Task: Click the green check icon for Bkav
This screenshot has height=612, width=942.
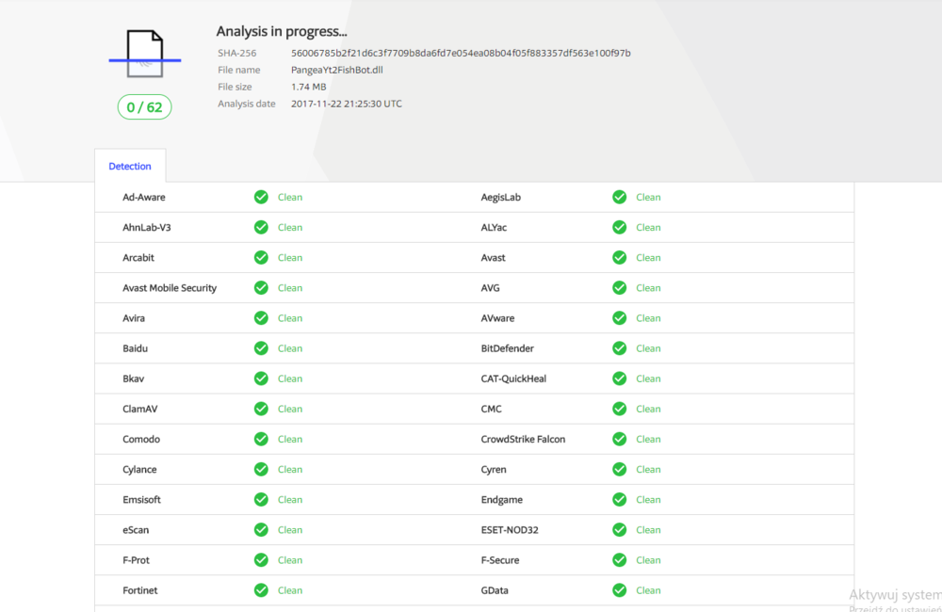Action: point(261,378)
